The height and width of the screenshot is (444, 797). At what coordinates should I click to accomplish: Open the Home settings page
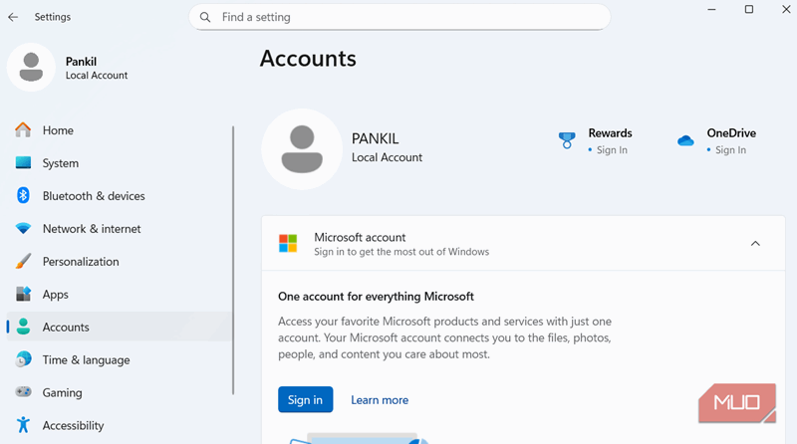point(58,130)
